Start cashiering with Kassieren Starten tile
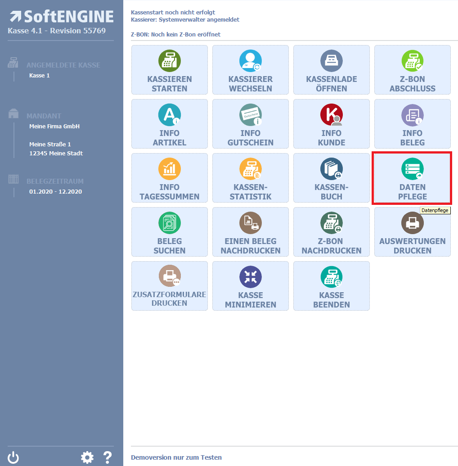 tap(169, 70)
